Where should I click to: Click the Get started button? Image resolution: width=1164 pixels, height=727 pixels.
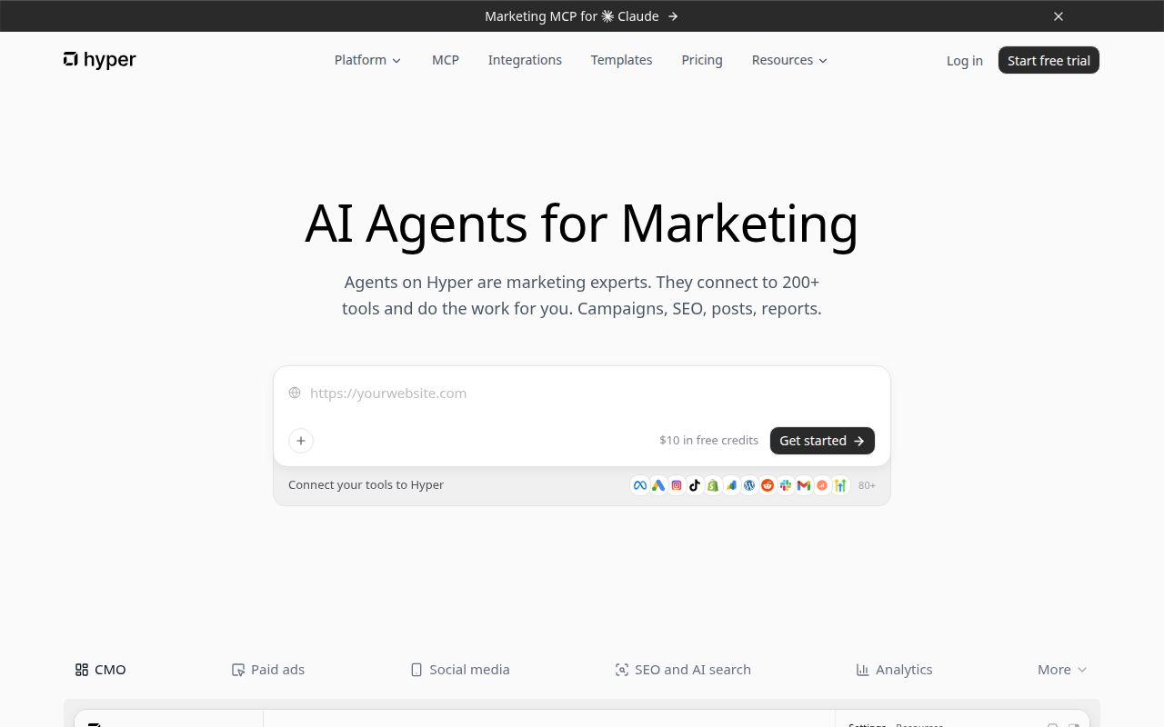822,441
